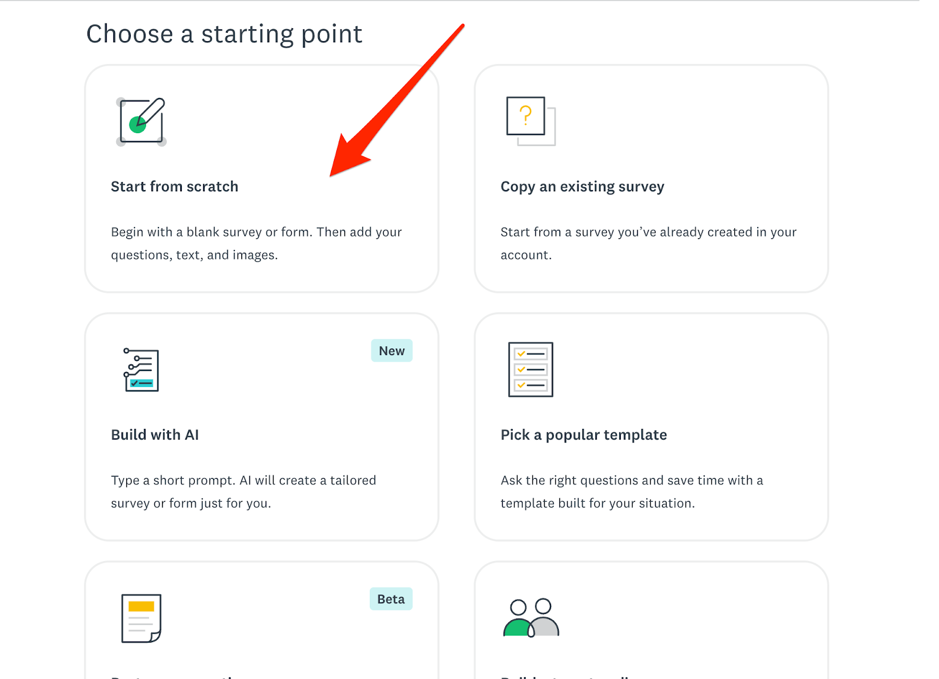Viewport: 939px width, 679px height.
Task: Click the New badge on Build with AI
Action: 391,350
